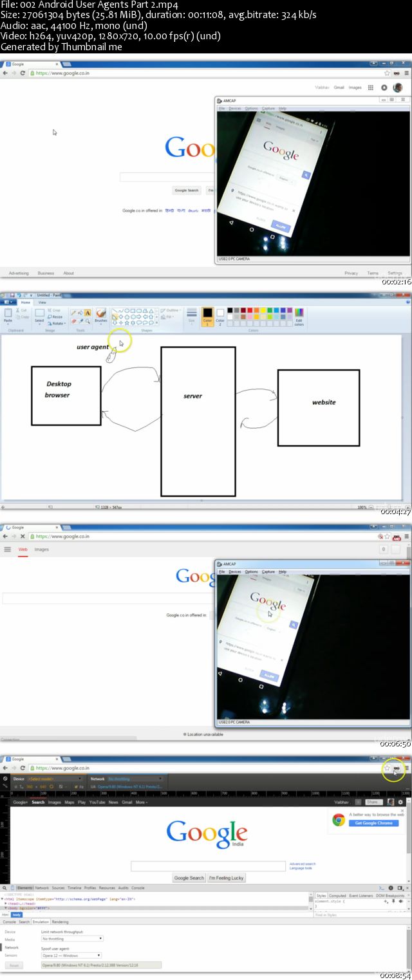The width and height of the screenshot is (412, 980).
Task: Click the Resize tool in Paint
Action: click(55, 317)
